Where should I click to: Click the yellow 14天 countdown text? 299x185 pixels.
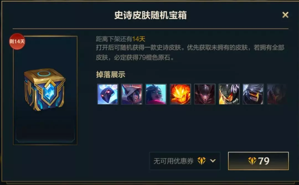(x=139, y=39)
